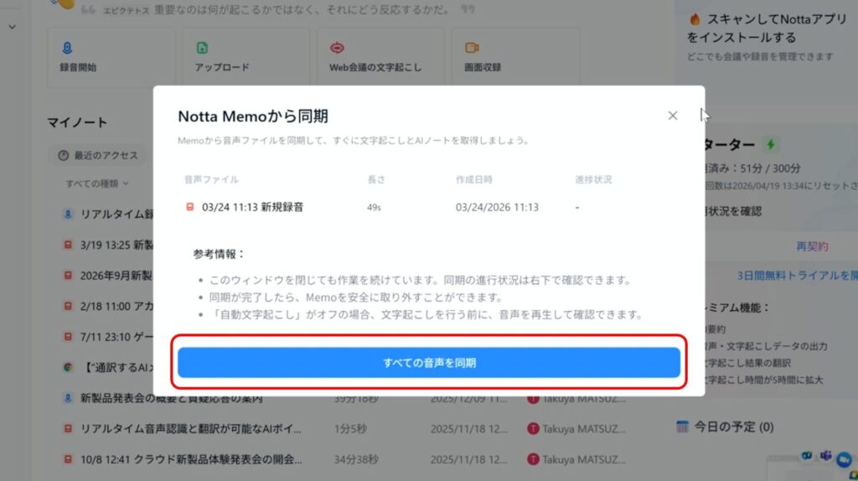Click the 画面収録 camera icon
This screenshot has height=481, width=858.
[471, 48]
